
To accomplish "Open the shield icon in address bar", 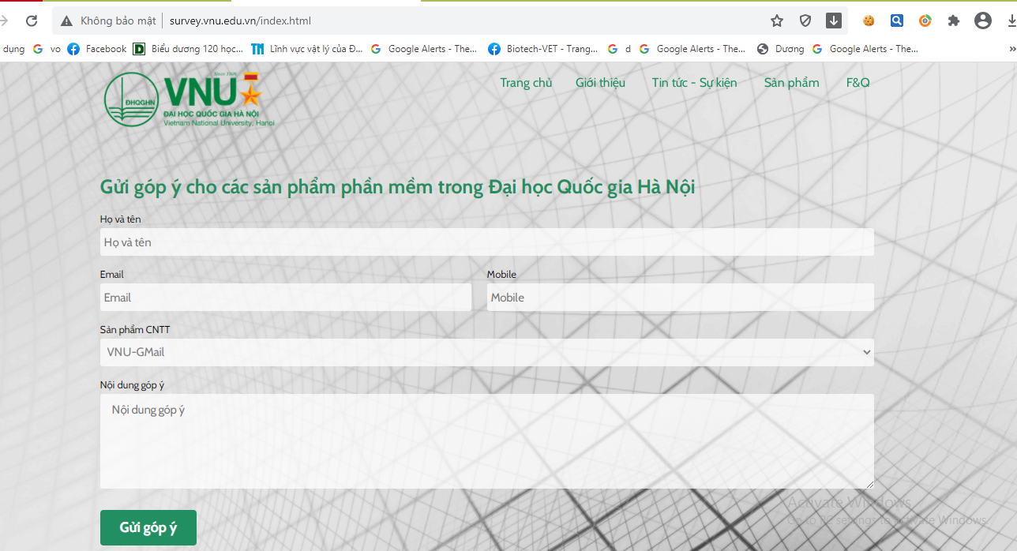I will coord(805,21).
